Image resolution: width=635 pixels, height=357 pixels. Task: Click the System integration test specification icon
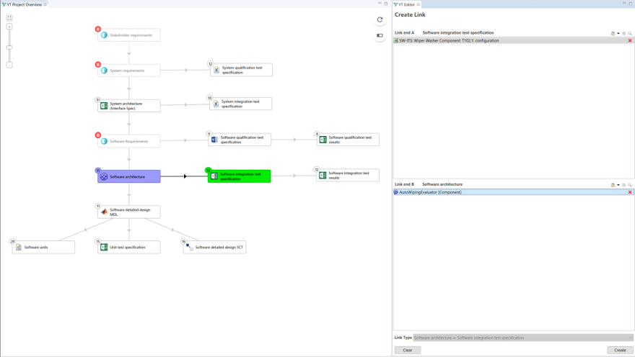216,104
